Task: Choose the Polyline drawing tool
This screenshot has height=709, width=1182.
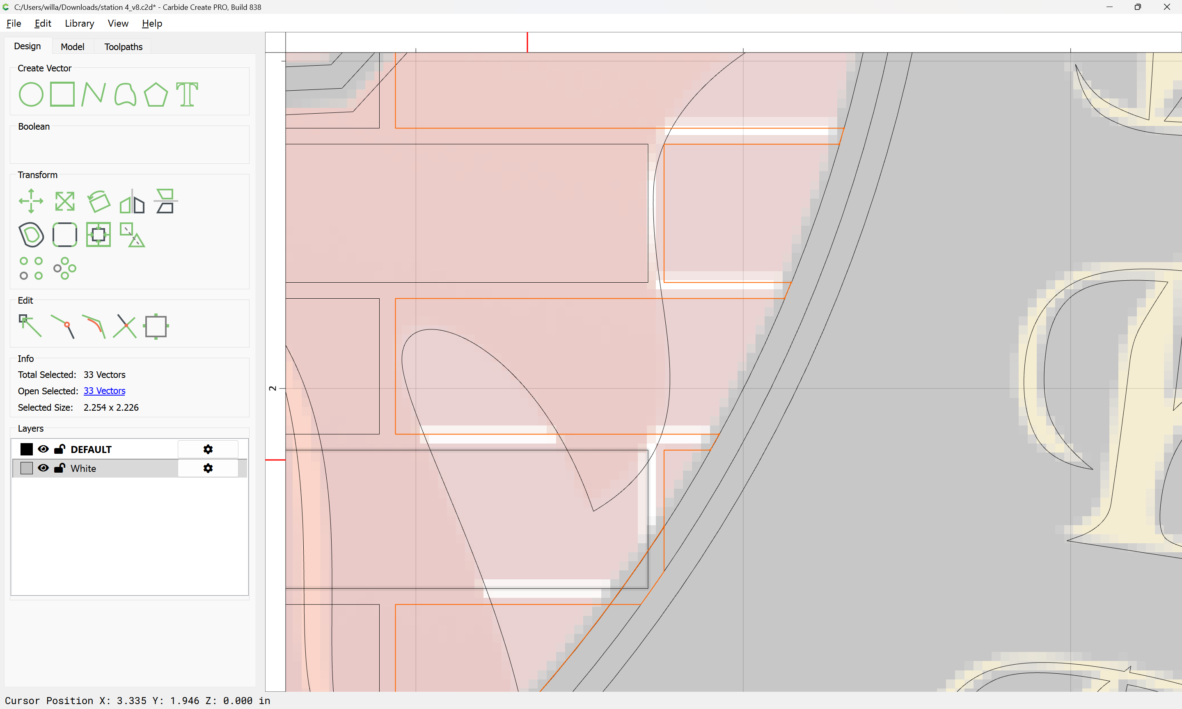Action: [93, 94]
